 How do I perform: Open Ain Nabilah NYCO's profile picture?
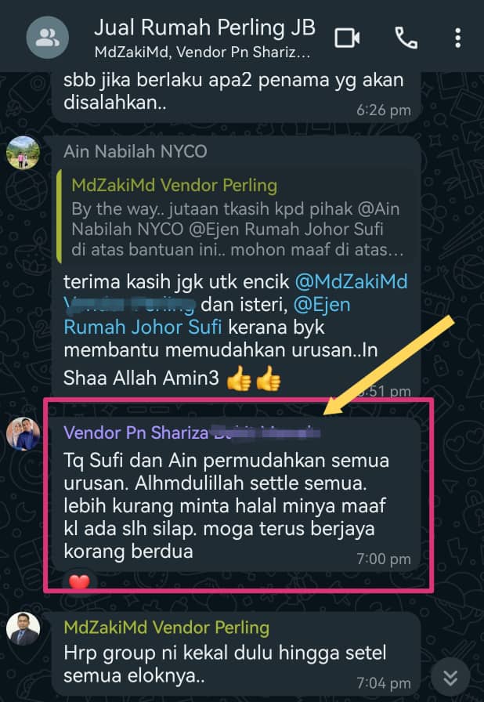coord(23,153)
